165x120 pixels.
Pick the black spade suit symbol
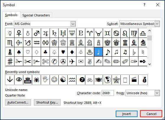(19, 52)
